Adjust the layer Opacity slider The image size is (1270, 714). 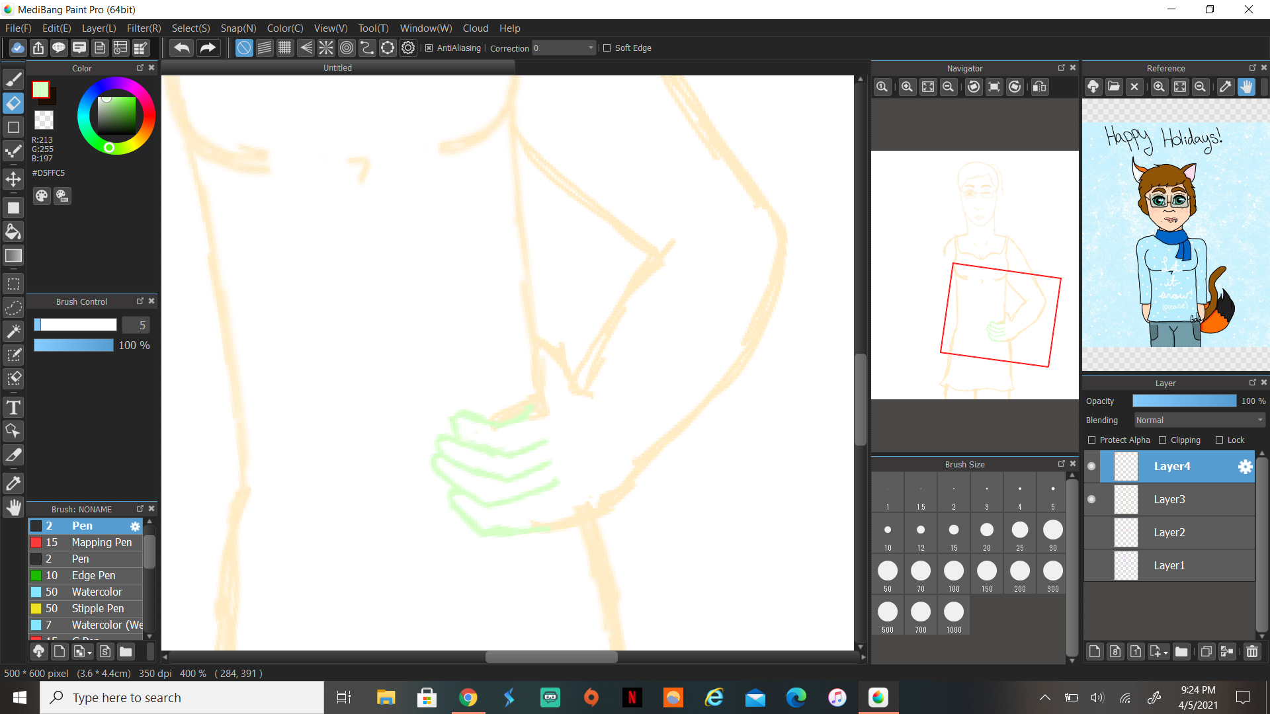point(1184,401)
